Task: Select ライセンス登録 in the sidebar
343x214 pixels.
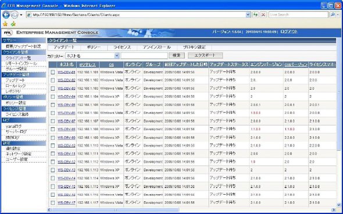Action: [17, 114]
